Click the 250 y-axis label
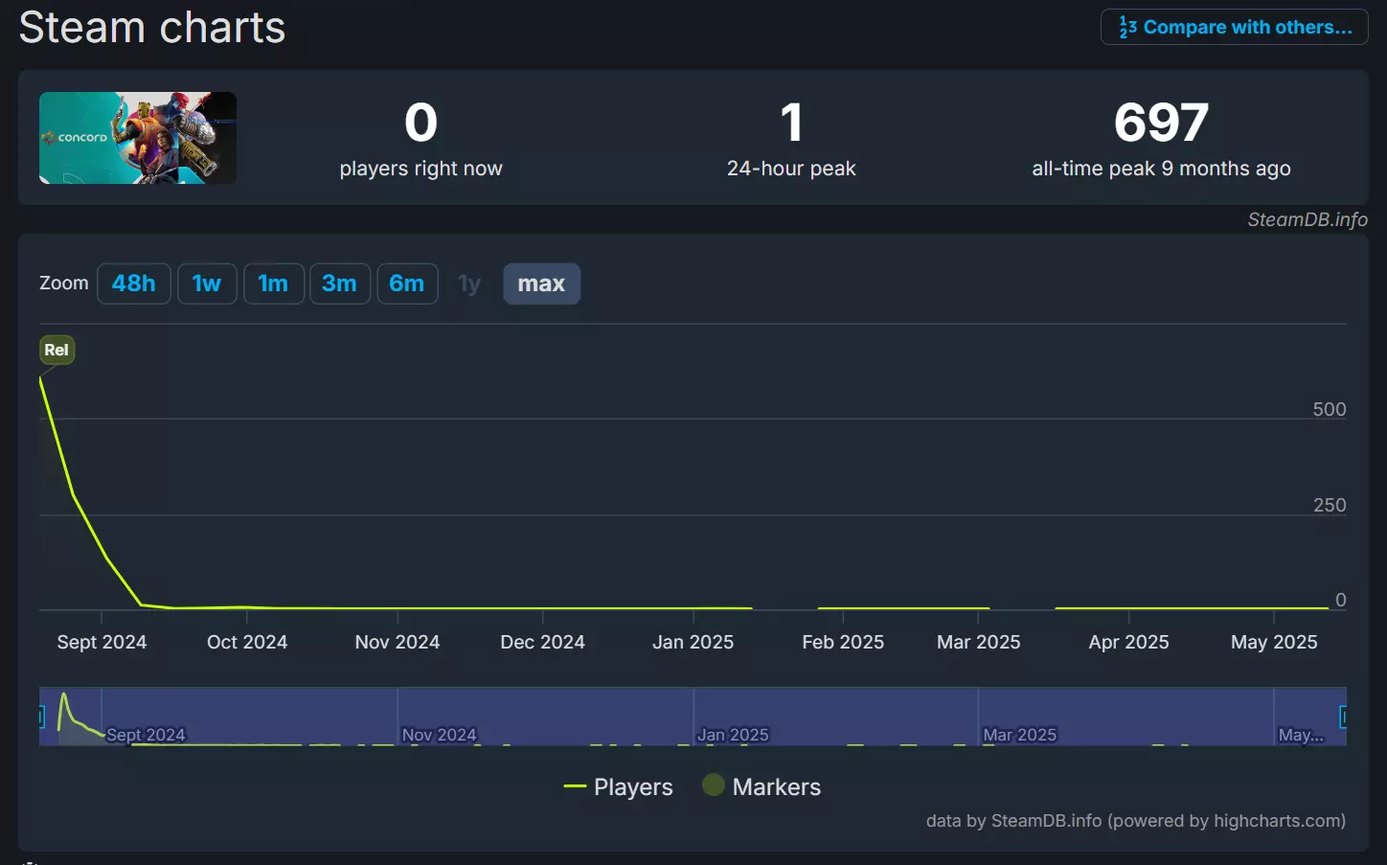 1330,505
